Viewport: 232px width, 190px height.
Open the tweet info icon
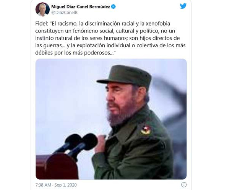click(x=184, y=185)
